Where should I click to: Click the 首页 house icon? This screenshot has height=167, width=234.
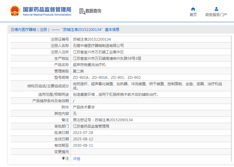(193, 9)
